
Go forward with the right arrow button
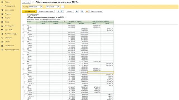[x=28, y=2]
